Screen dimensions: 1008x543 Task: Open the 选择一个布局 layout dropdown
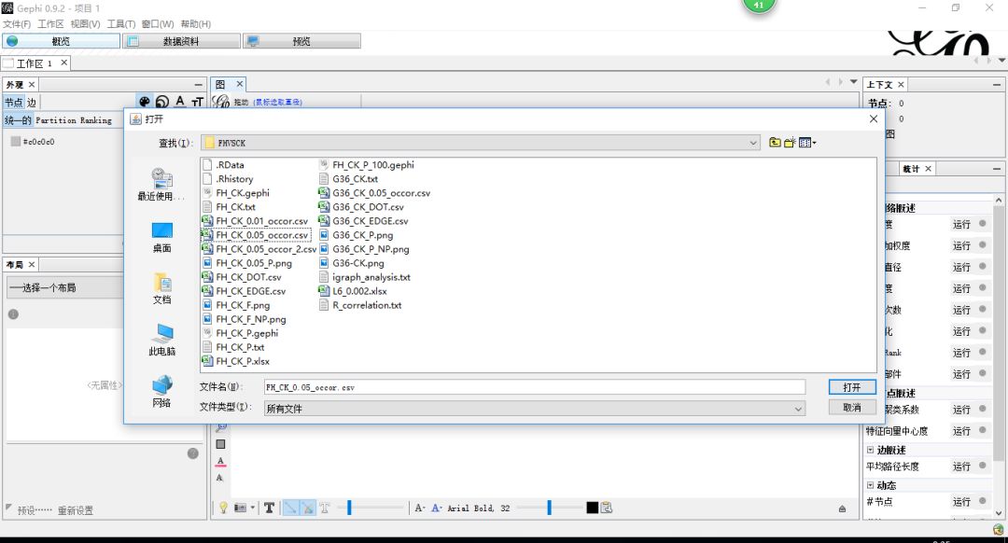click(64, 287)
